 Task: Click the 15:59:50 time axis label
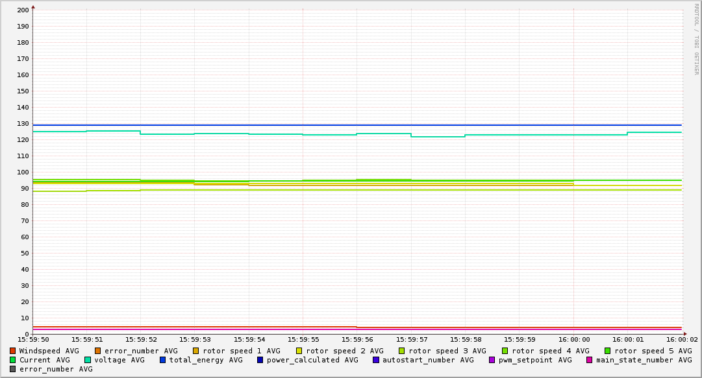pos(32,339)
